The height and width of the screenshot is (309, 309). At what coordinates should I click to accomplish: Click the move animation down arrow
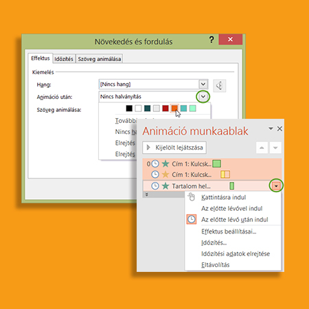coord(275,148)
